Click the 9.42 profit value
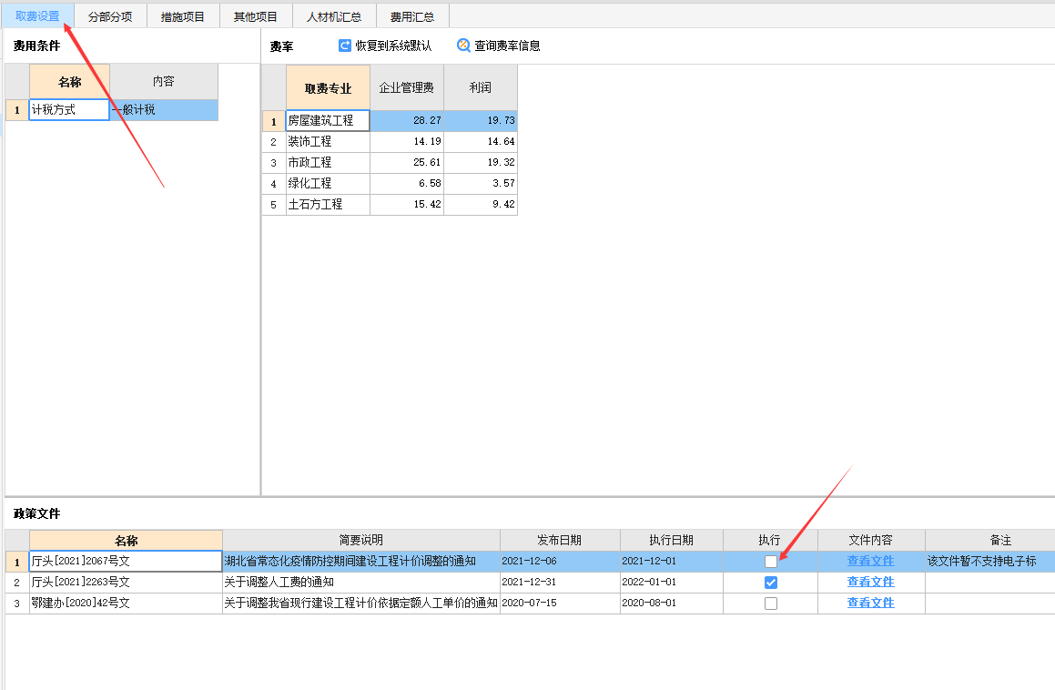1055x690 pixels. pos(481,204)
